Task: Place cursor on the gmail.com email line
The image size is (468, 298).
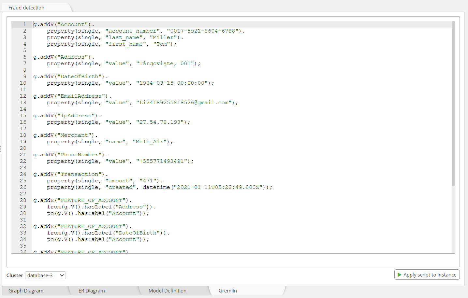Action: (142, 103)
